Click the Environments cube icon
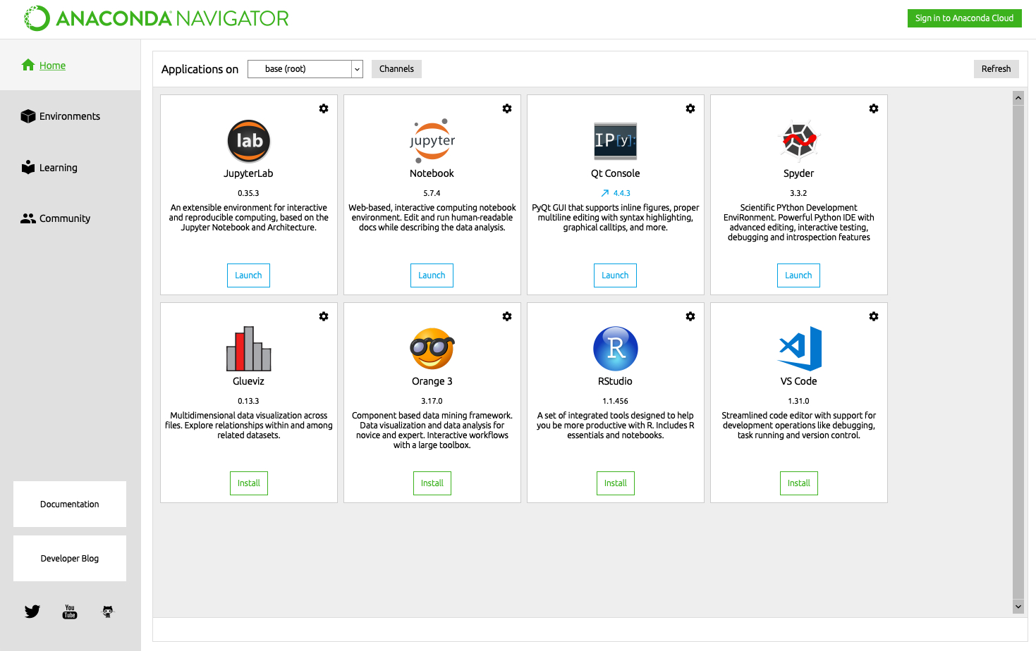This screenshot has width=1036, height=651. [28, 116]
